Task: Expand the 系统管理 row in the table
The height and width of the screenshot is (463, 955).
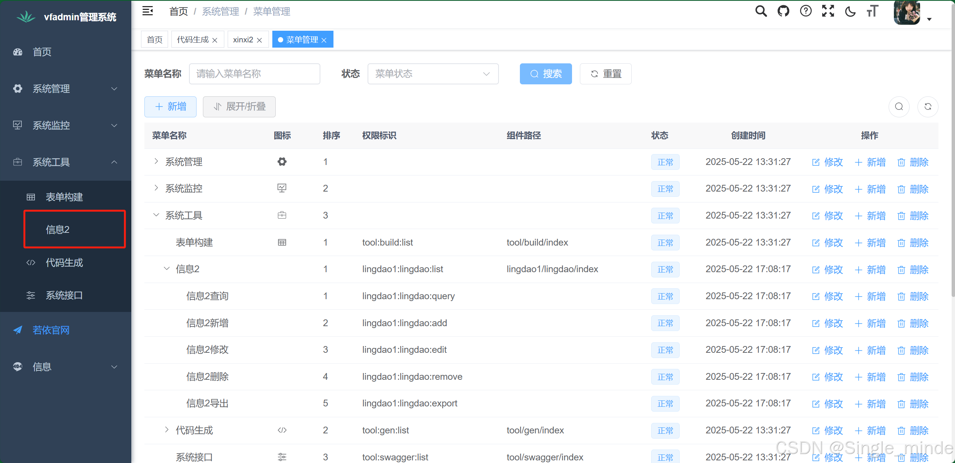Action: 156,162
